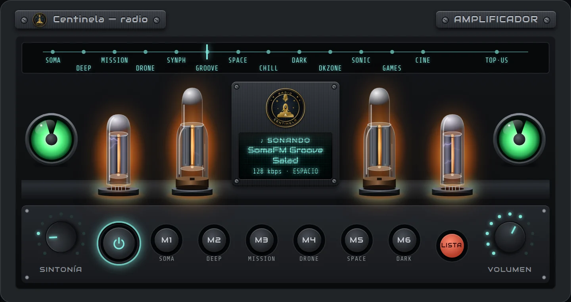Viewport: 571px width, 302px height.
Task: Click the 128 kbps · ESPACIO readout
Action: coord(285,171)
